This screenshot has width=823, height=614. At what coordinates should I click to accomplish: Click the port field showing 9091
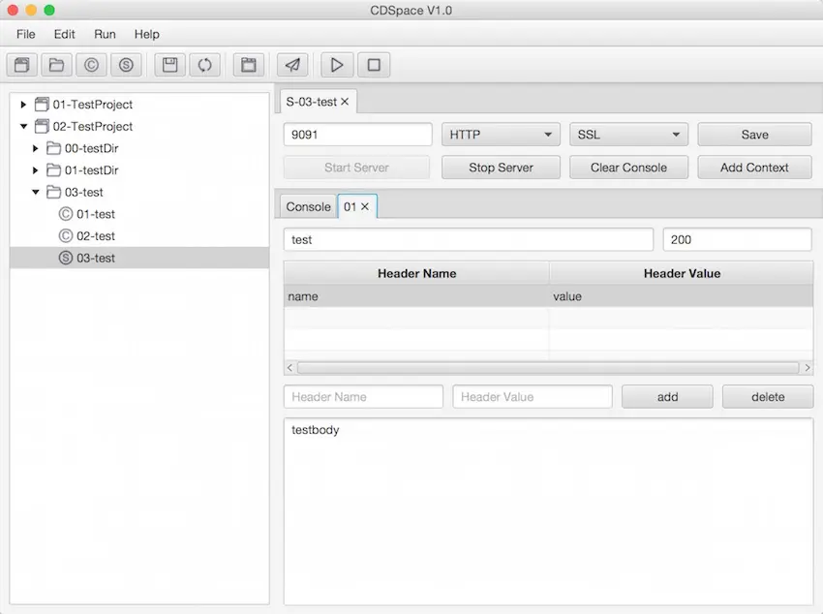358,135
